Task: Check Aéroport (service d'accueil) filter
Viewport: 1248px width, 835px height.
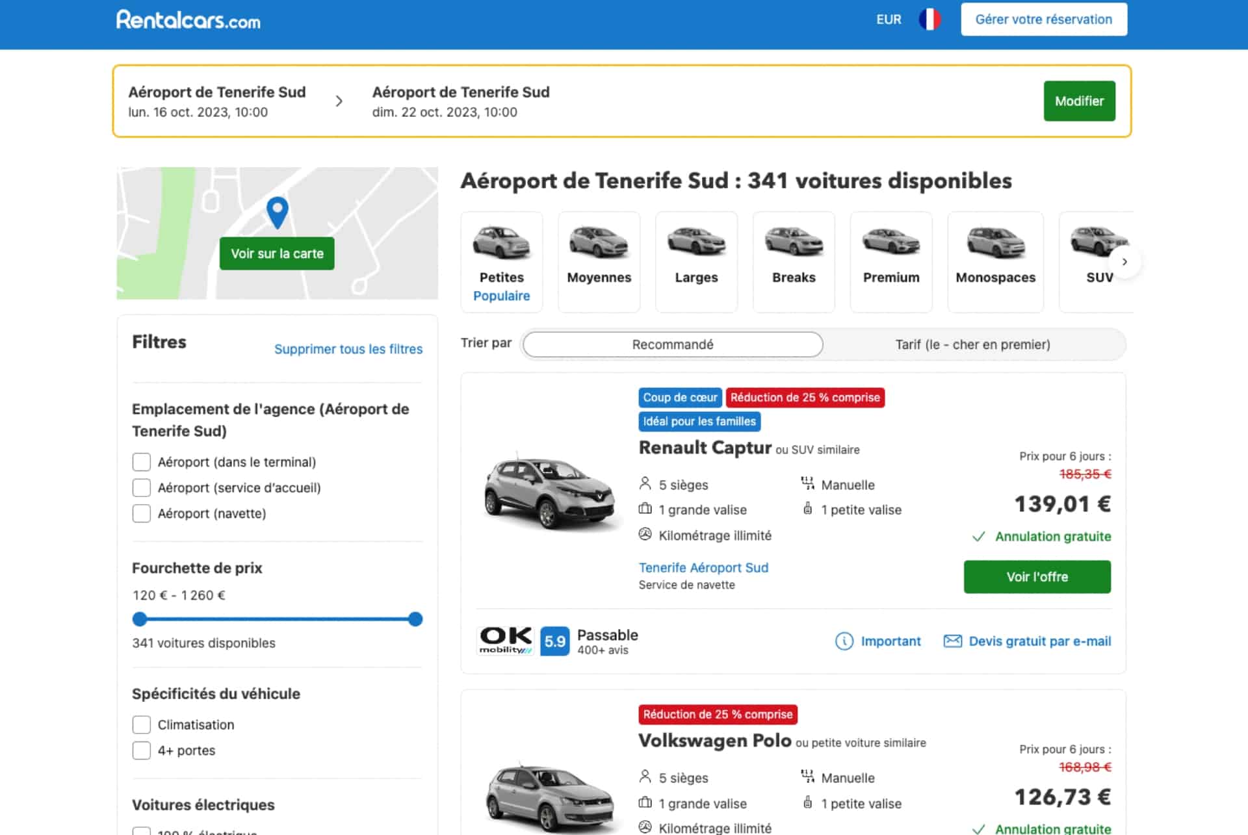Action: (141, 488)
